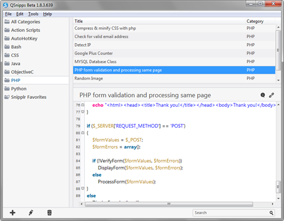Select the AutoHotKey folder icon
This screenshot has width=284, height=221.
pos(7,38)
